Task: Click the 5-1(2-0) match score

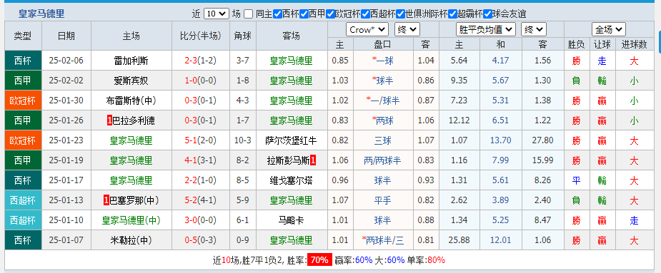Action: coord(201,140)
